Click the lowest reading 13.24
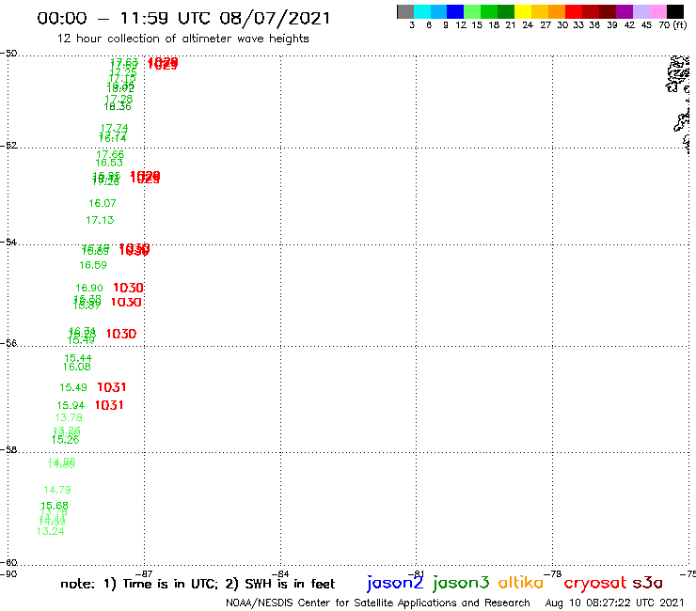This screenshot has height=611, width=696. [x=51, y=532]
